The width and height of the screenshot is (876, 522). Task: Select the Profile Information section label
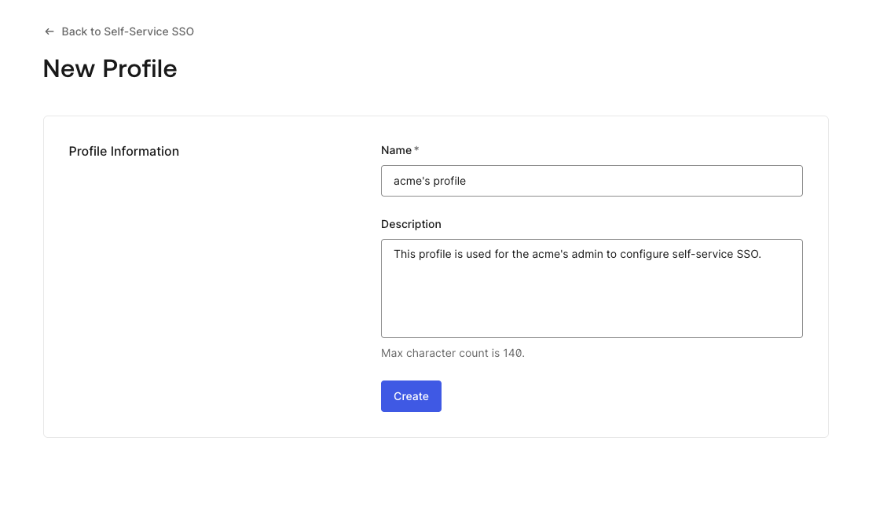click(124, 151)
